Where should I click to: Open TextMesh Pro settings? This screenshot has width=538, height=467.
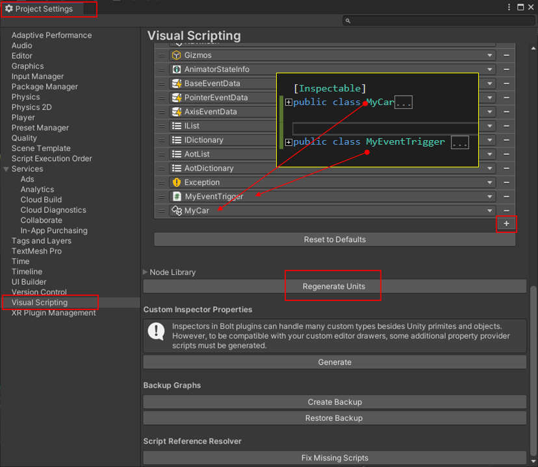[x=36, y=251]
